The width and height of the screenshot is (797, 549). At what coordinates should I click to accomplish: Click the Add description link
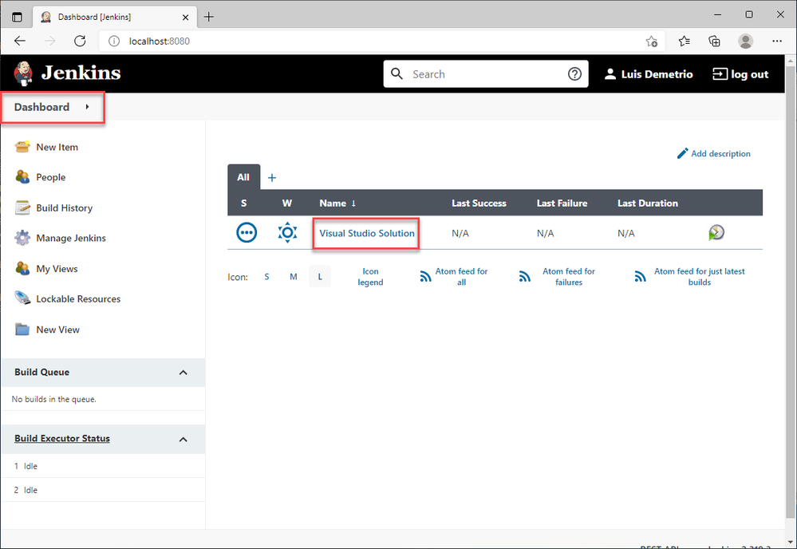(720, 153)
